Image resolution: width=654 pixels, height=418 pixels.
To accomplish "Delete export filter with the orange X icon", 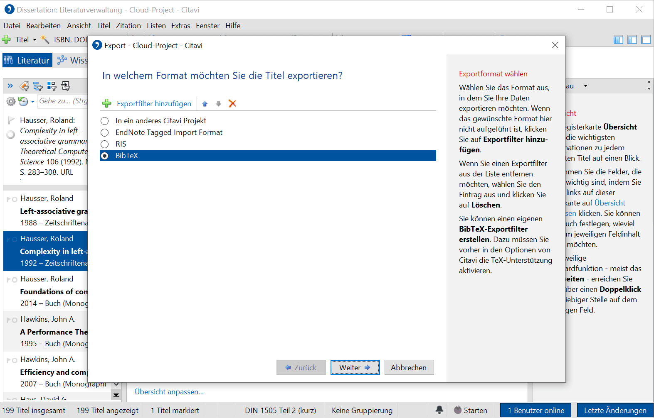I will point(232,103).
